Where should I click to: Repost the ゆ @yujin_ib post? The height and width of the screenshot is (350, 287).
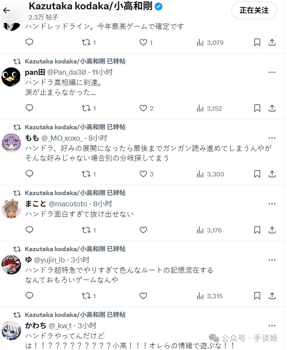86,296
